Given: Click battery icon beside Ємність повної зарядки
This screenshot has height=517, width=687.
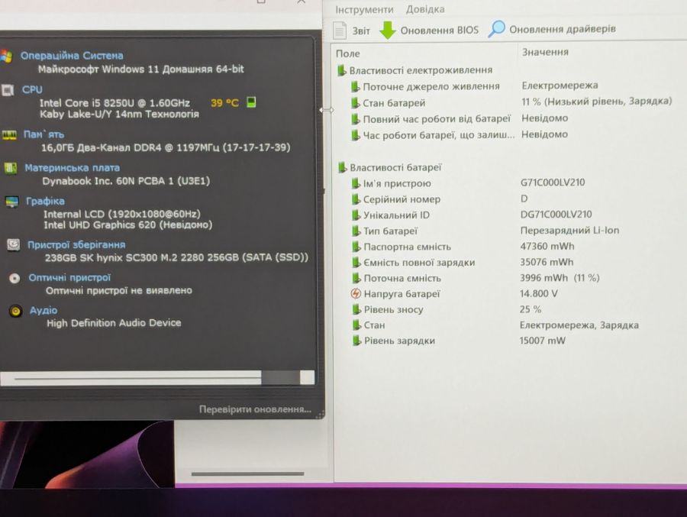Looking at the screenshot, I should click(356, 262).
